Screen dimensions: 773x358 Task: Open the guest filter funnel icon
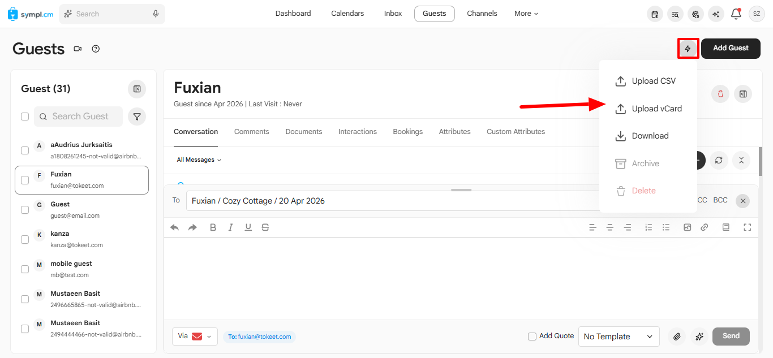137,117
